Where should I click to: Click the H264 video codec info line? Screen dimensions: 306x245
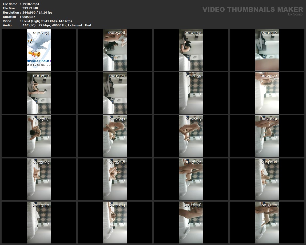coord(47,21)
